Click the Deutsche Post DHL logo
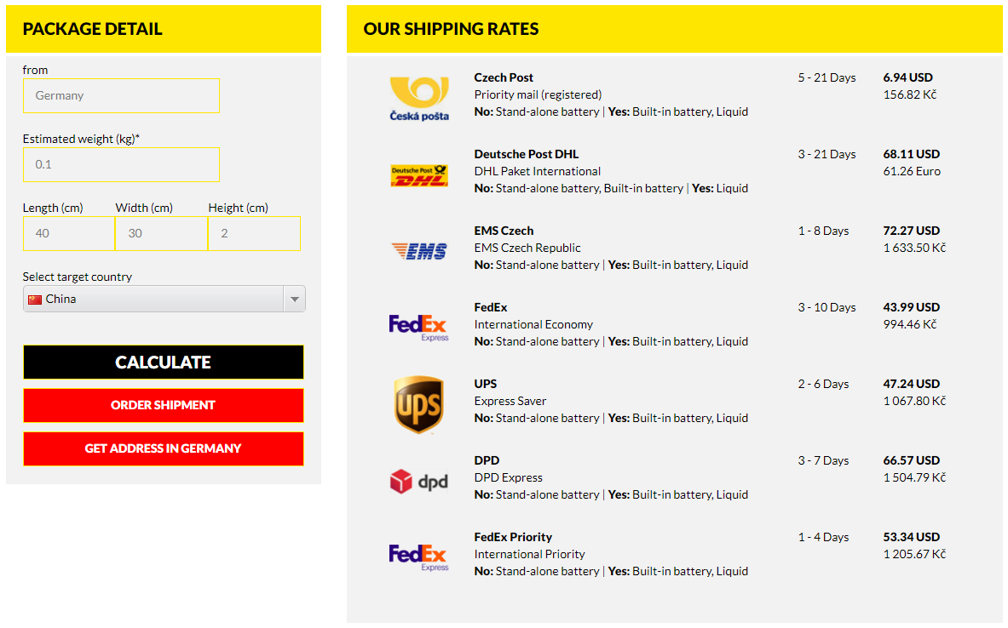This screenshot has height=628, width=1008. [418, 175]
